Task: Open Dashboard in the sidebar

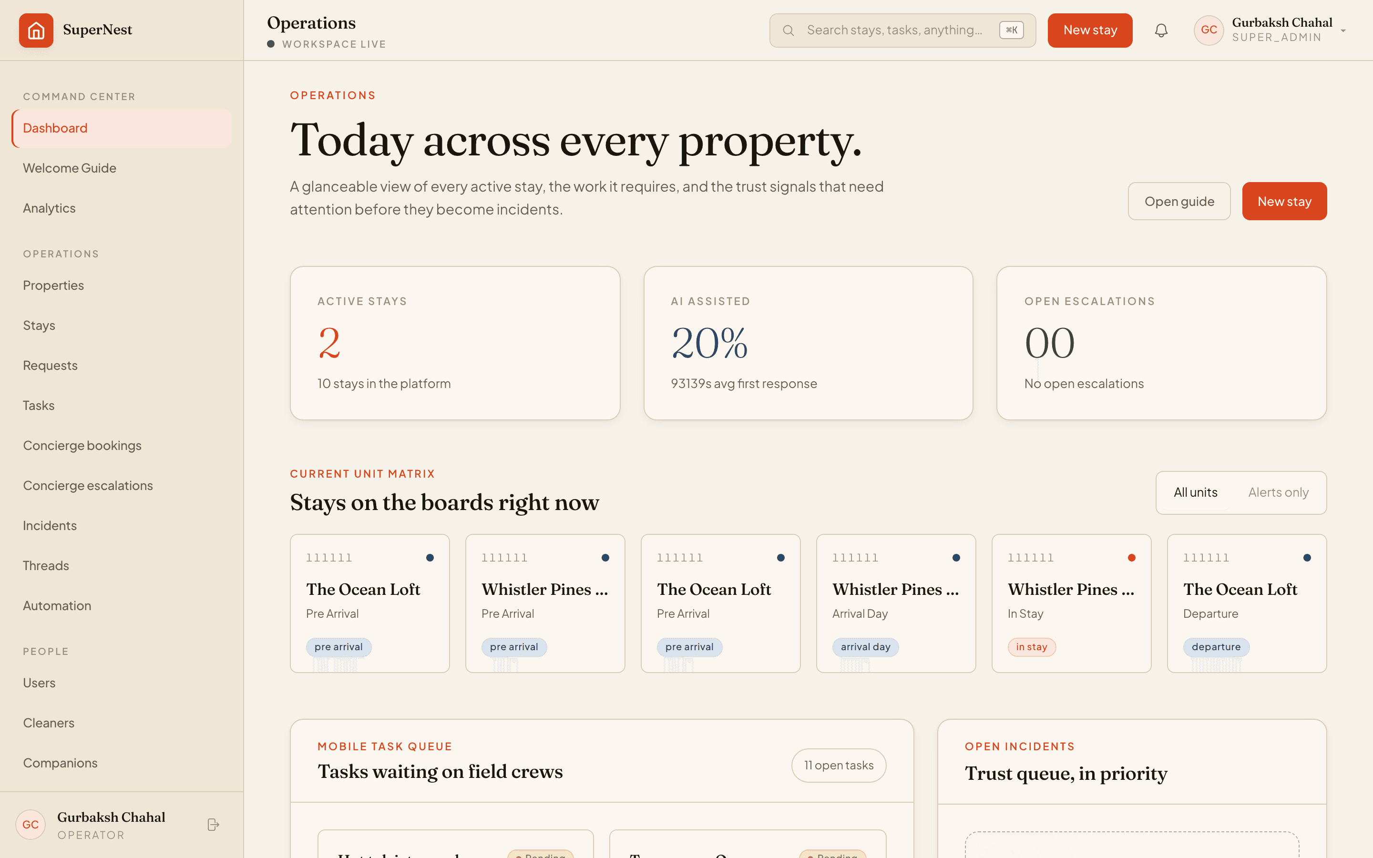Action: 122,128
